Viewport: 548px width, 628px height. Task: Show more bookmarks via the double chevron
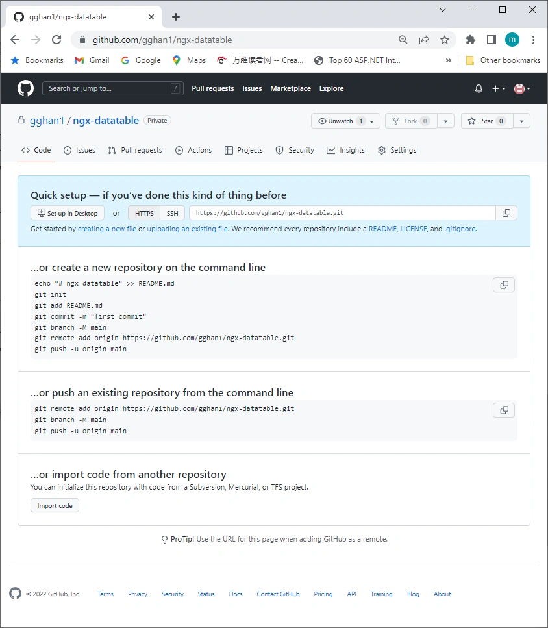point(448,60)
